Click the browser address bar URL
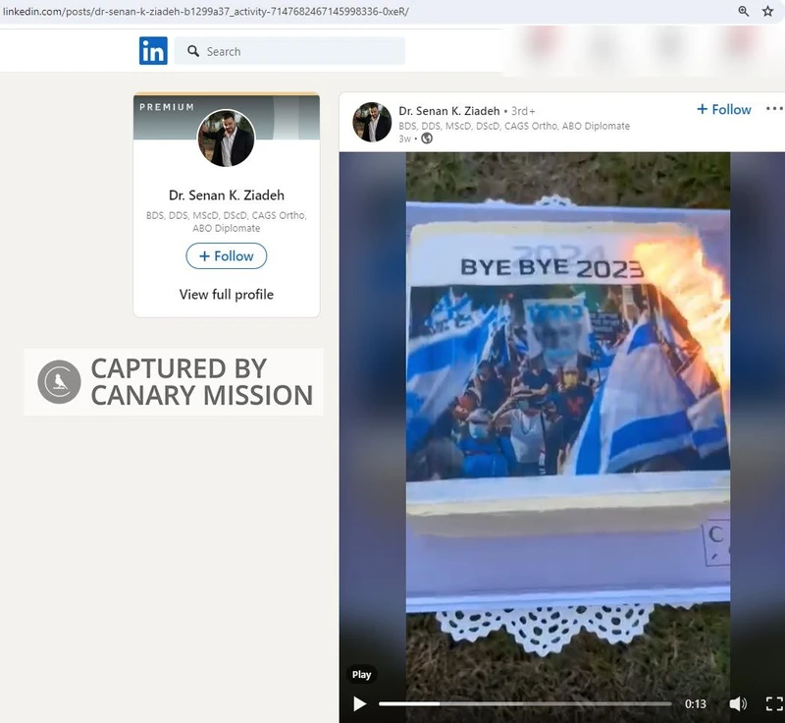 pyautogui.click(x=177, y=10)
